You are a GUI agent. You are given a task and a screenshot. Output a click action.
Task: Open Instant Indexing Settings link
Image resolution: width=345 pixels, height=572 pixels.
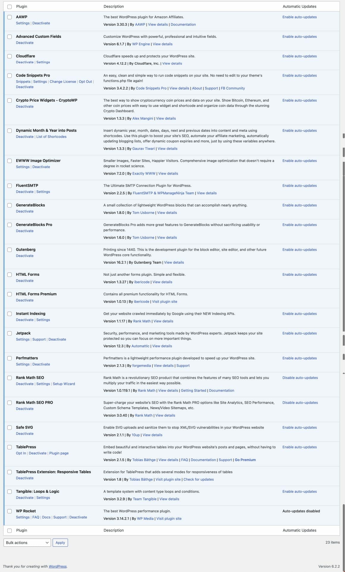(43, 320)
